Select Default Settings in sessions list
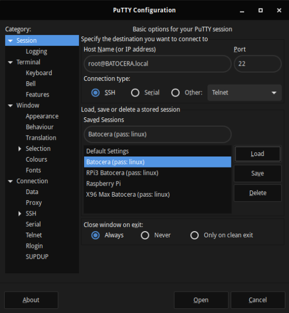 158,151
